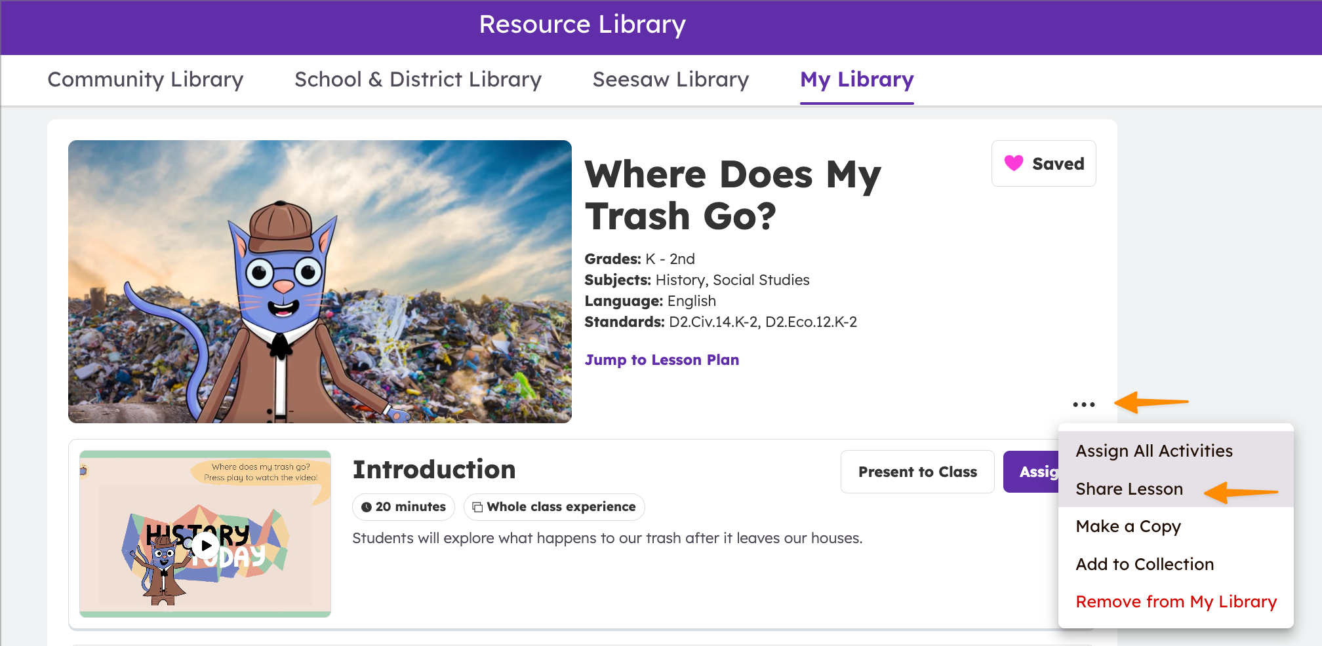Click the Assign button for Introduction

[x=1039, y=471]
